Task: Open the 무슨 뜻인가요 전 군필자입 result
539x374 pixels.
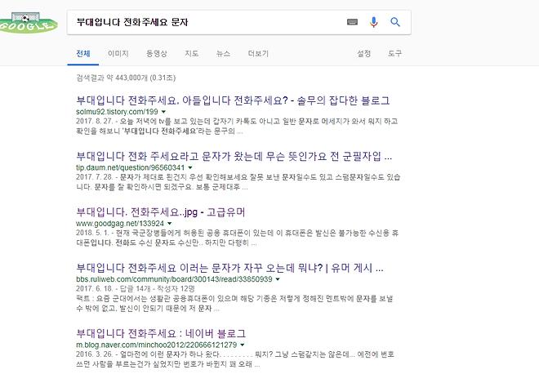Action: (x=234, y=157)
